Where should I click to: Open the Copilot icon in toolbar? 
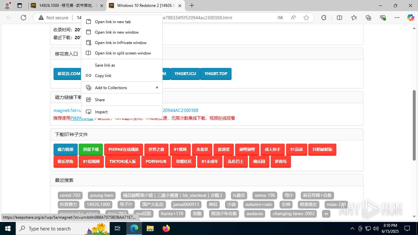click(410, 18)
